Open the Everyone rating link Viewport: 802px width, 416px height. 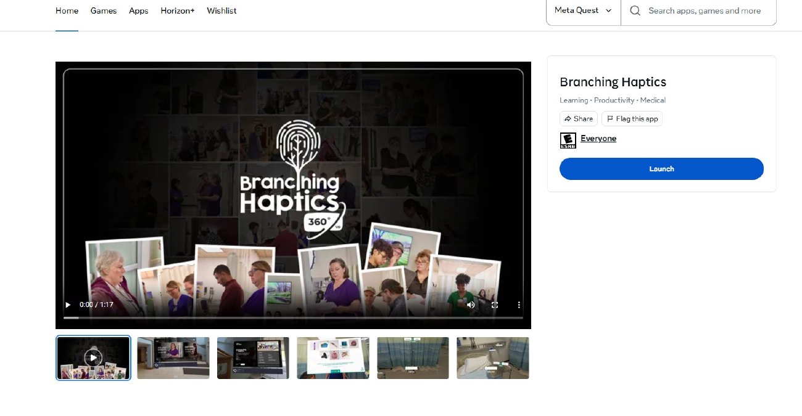(598, 139)
